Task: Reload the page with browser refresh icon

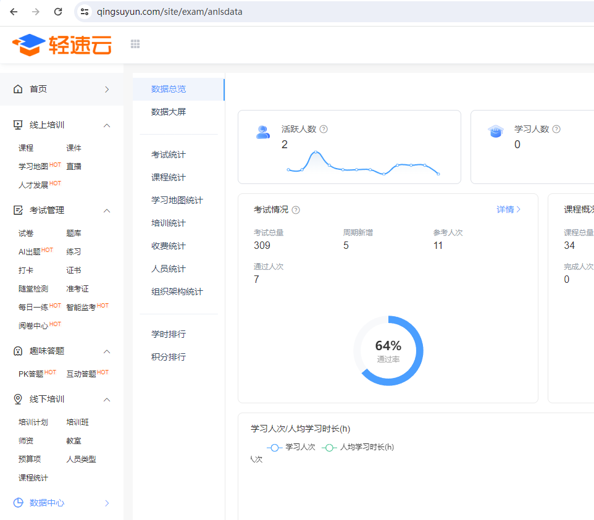Action: pos(58,12)
